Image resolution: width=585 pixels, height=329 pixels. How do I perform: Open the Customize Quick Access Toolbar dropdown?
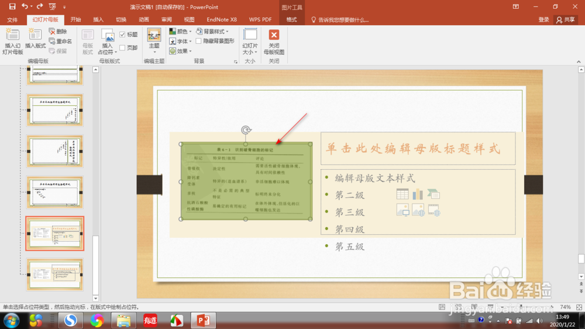(64, 6)
